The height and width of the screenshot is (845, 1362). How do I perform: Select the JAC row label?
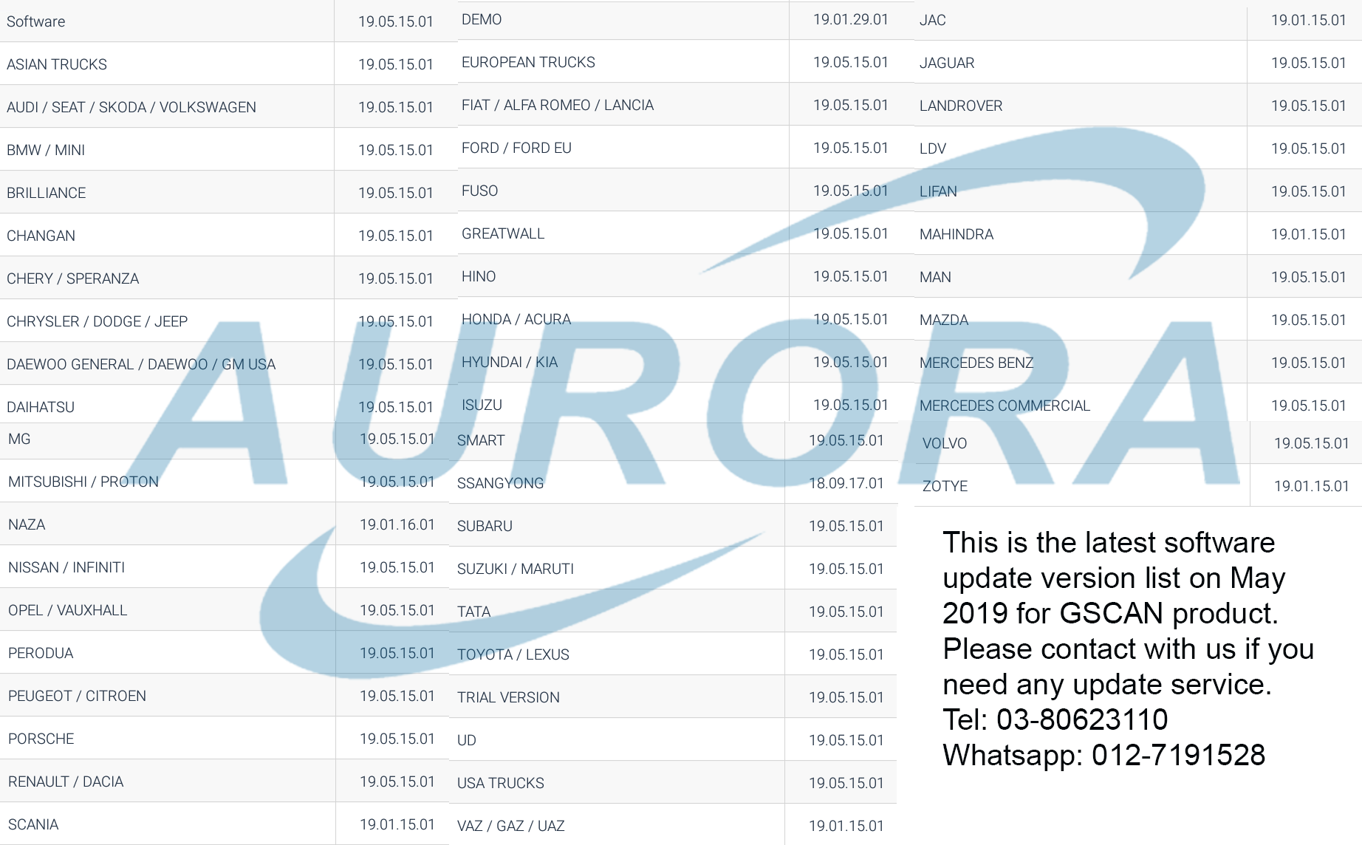pos(933,20)
